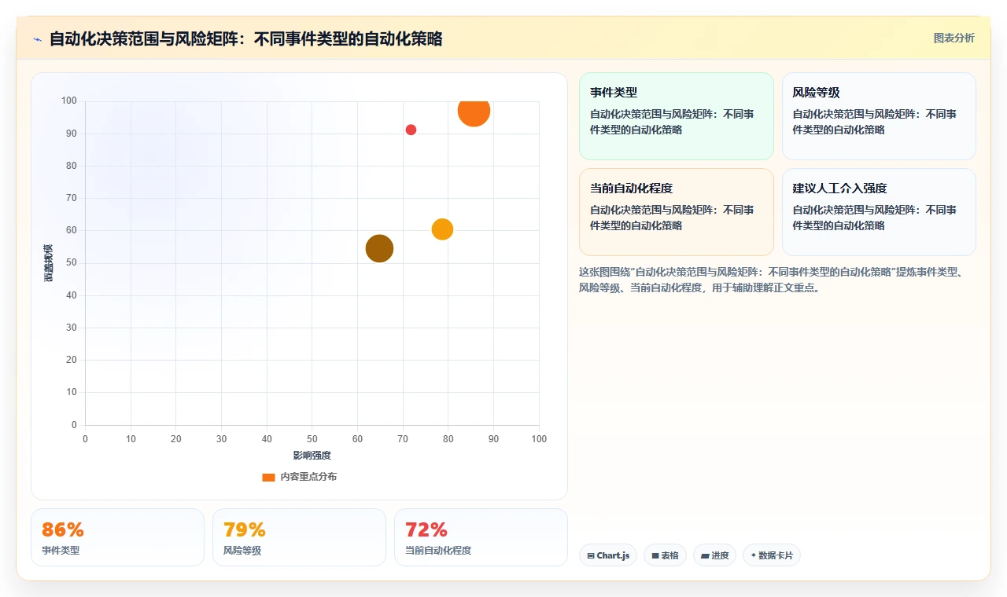Open the 建议人工介入强度 info card
This screenshot has width=1007, height=597.
[x=879, y=212]
